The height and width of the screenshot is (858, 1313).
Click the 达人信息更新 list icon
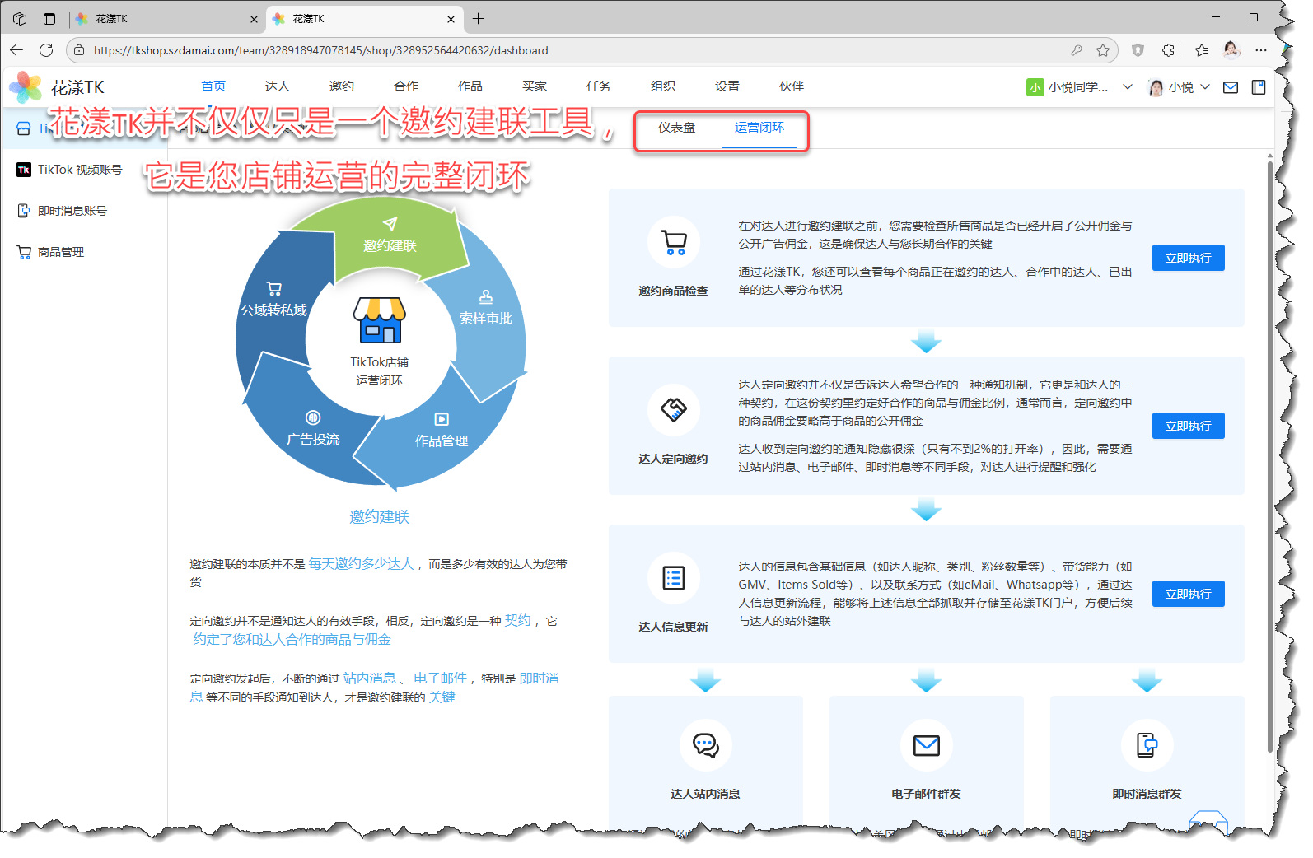673,578
